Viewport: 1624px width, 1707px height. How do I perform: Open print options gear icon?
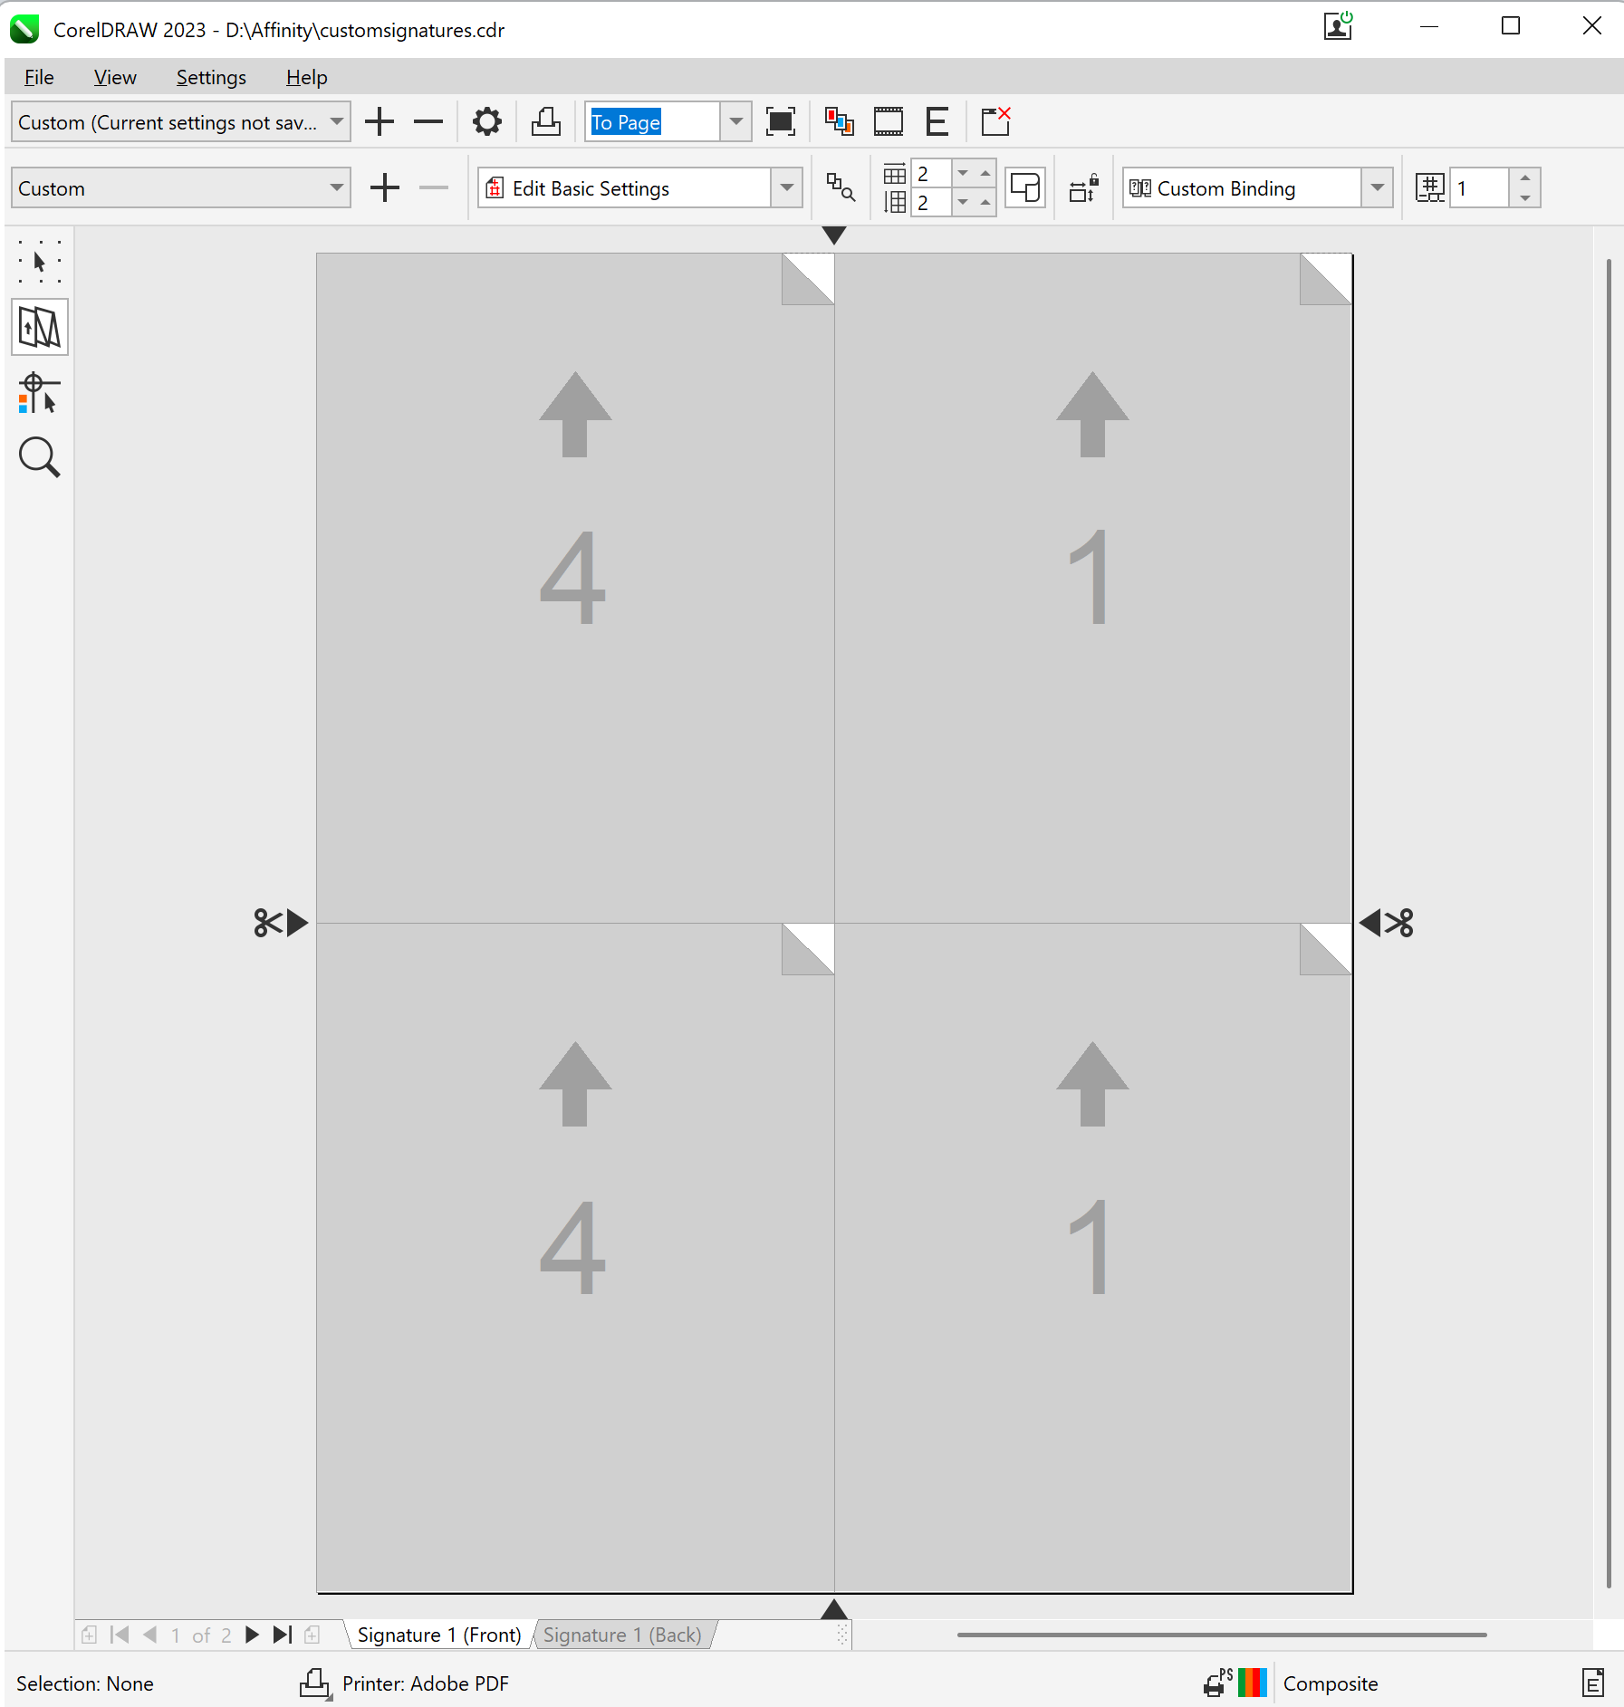[487, 121]
